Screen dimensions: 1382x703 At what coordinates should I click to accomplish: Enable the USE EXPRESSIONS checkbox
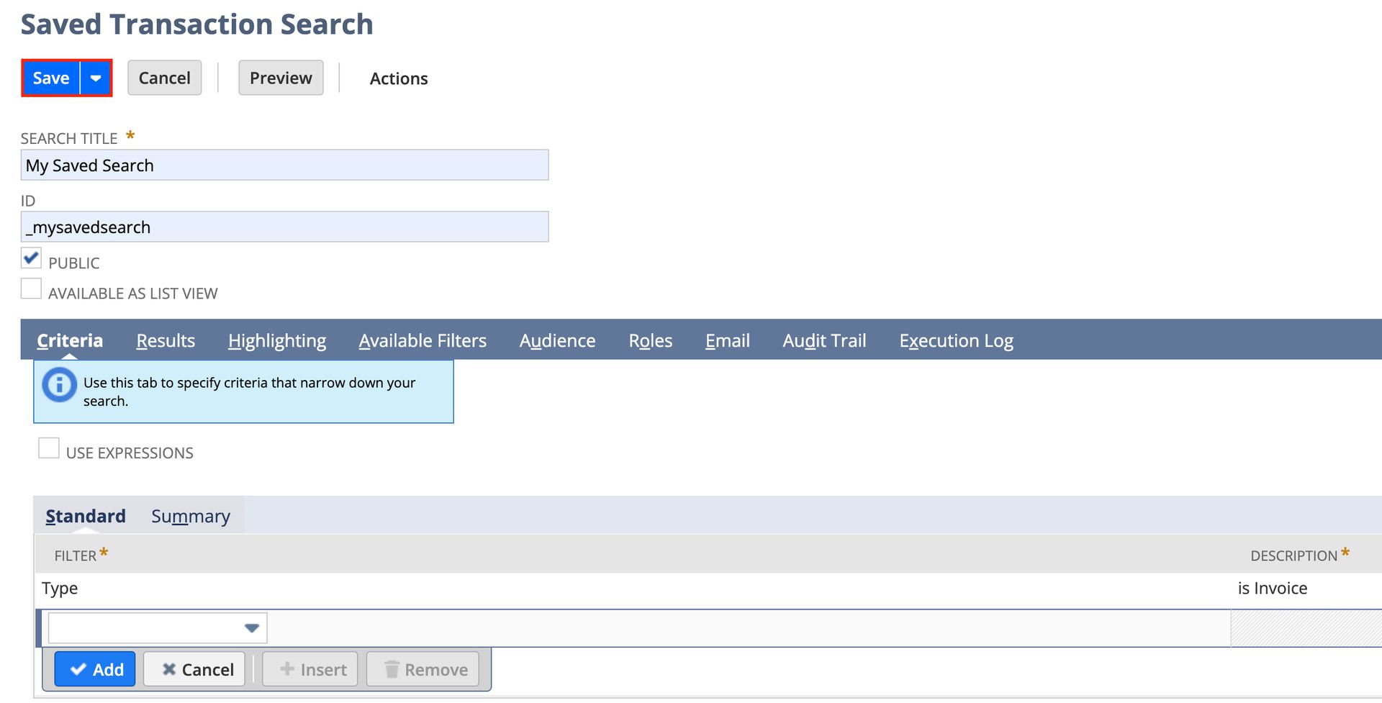tap(48, 448)
